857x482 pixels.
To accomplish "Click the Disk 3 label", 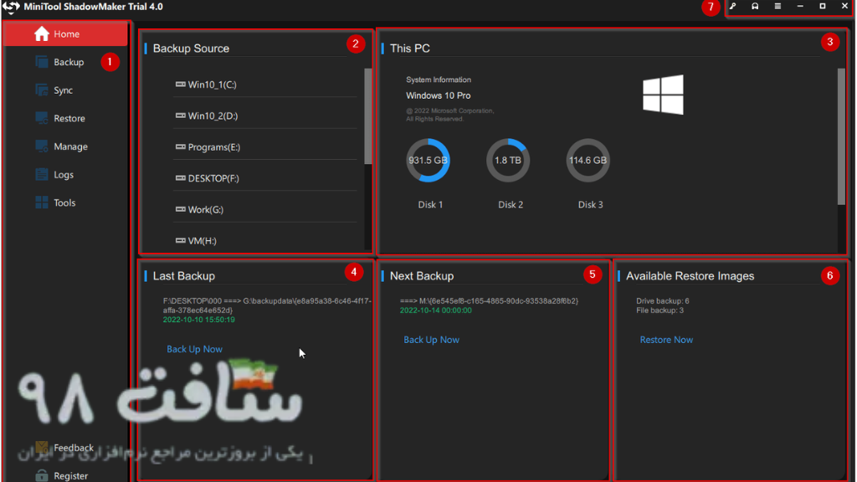I will pyautogui.click(x=590, y=205).
